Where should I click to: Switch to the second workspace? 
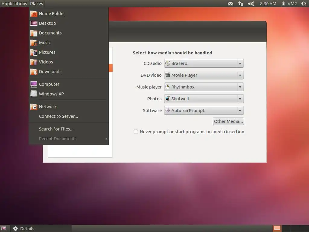(286, 228)
